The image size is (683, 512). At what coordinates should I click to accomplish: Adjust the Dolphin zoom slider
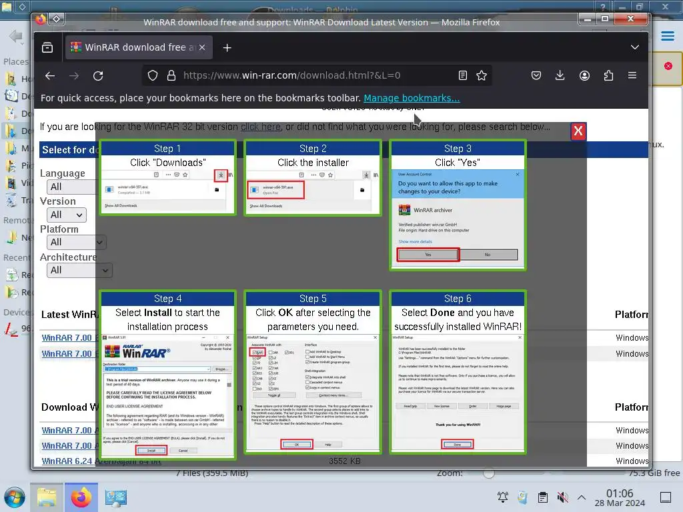[489, 473]
